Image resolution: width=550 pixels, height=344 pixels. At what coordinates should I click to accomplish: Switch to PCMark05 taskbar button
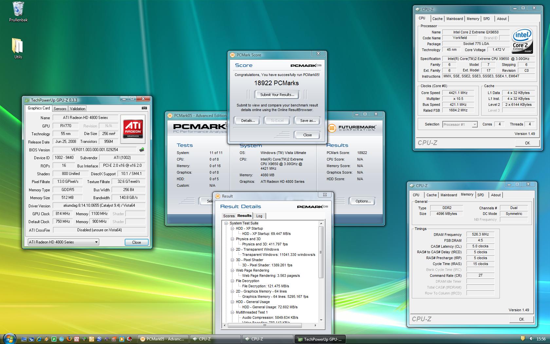click(x=163, y=339)
